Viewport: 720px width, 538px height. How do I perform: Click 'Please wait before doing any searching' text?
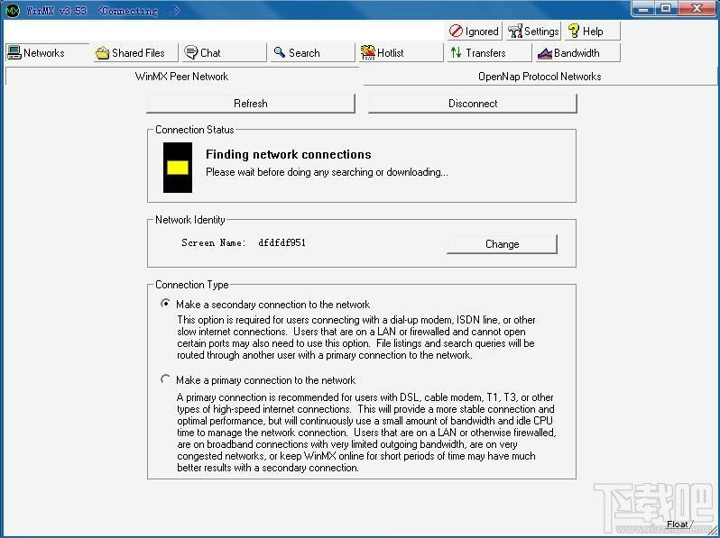click(327, 172)
